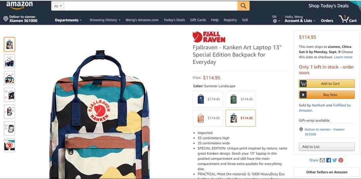Select the last product thumbnail with logo close-up
The width and height of the screenshot is (361, 179).
coord(9,145)
